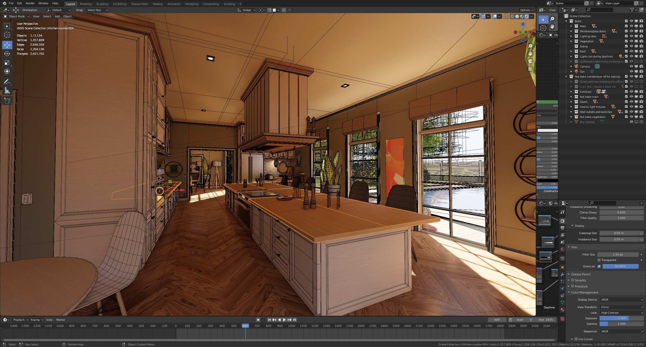Click the play animation button
Viewport: 646px width, 347px height.
coord(284,320)
